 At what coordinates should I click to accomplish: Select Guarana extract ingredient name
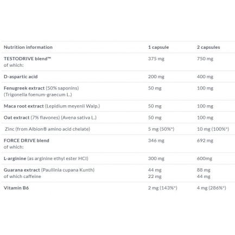pos(22,170)
